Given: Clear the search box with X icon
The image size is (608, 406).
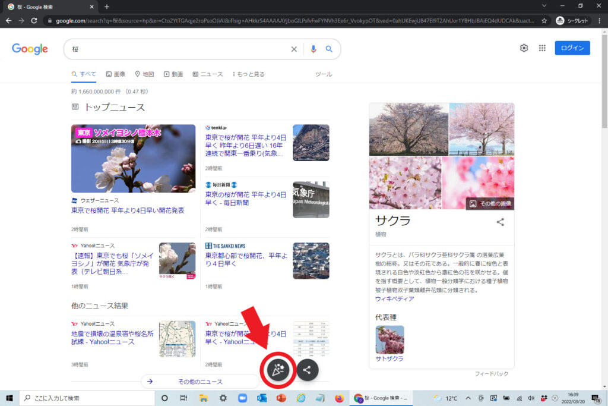Looking at the screenshot, I should click(294, 49).
